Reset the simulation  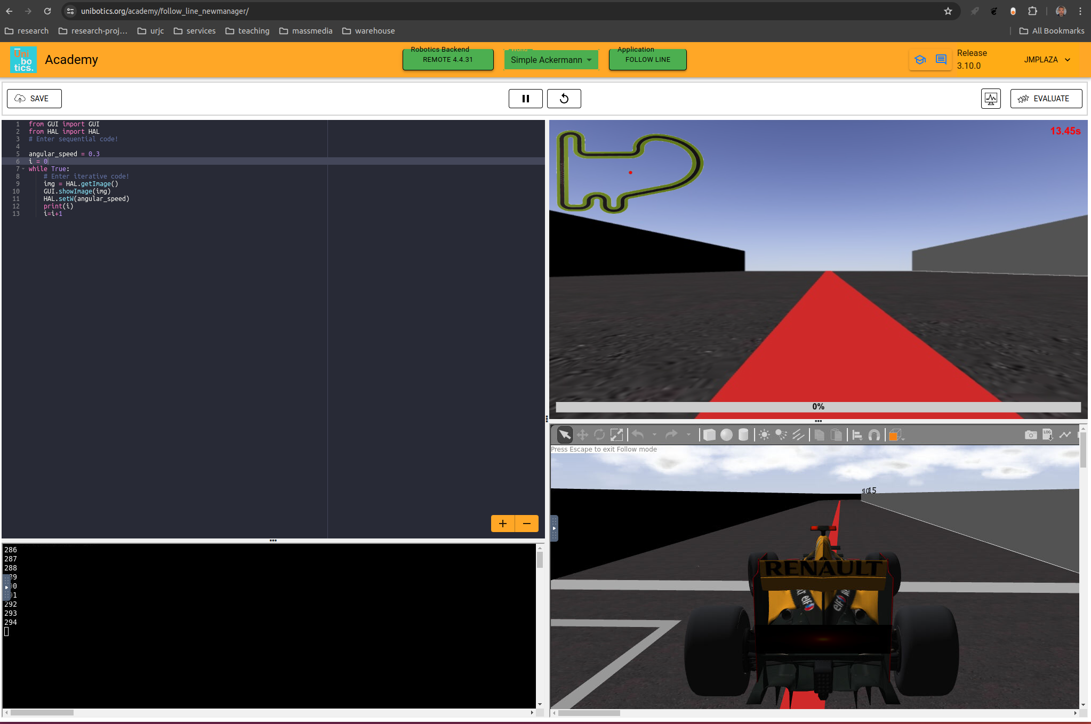[564, 99]
